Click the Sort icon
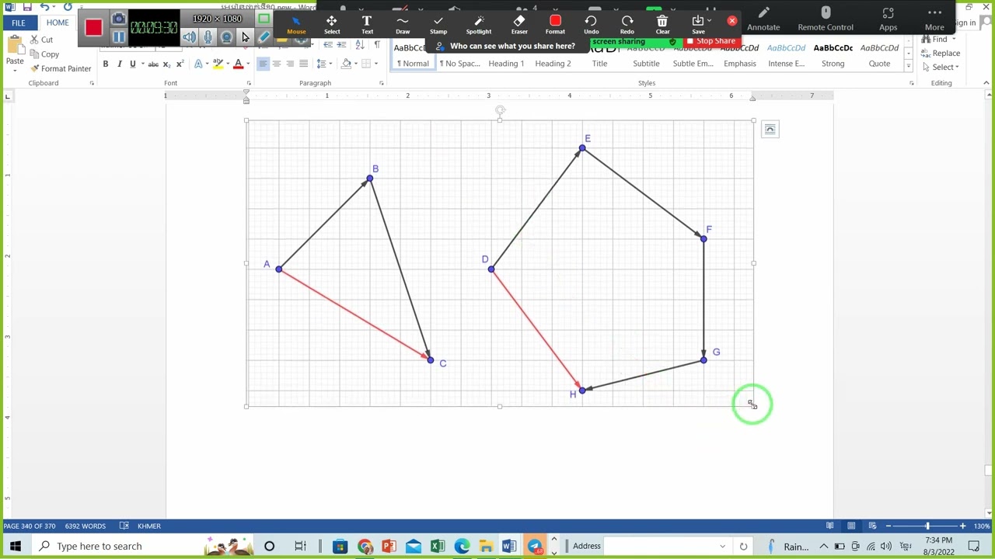995x559 pixels. (x=359, y=44)
